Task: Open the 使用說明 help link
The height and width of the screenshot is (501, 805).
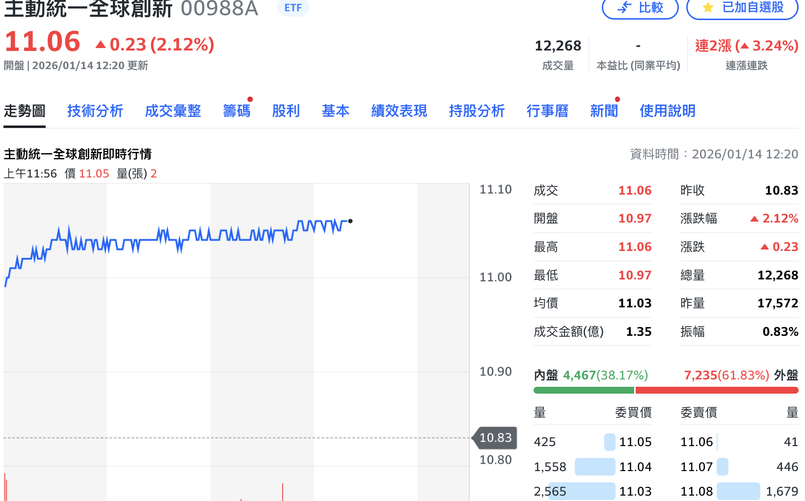Action: pyautogui.click(x=667, y=111)
